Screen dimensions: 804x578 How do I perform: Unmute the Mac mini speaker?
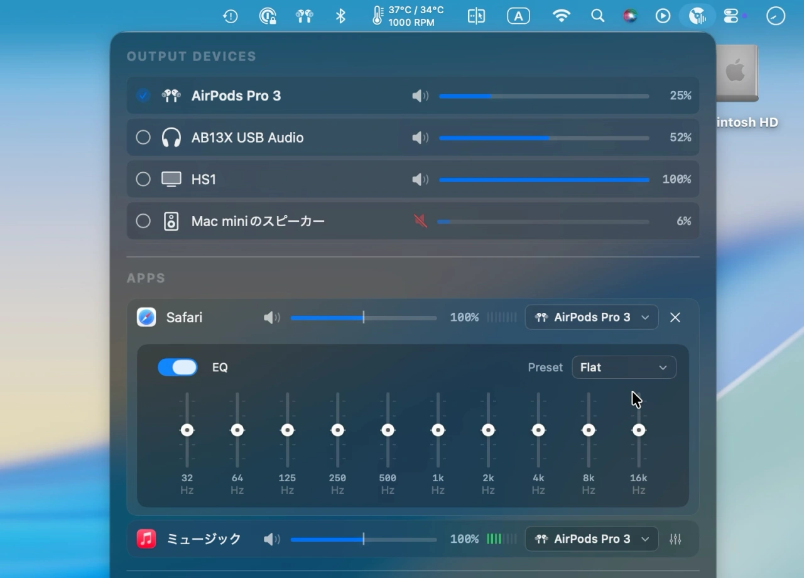(420, 221)
